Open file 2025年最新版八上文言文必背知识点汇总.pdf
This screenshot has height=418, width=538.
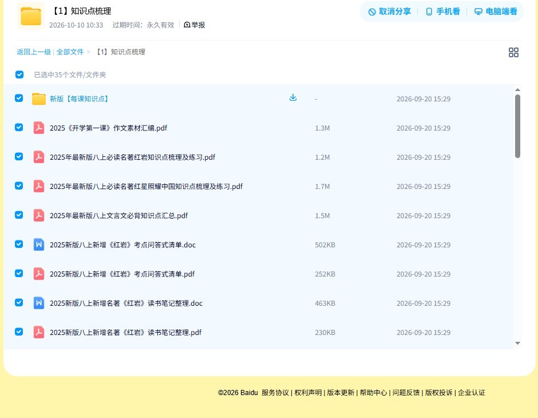[x=118, y=215]
